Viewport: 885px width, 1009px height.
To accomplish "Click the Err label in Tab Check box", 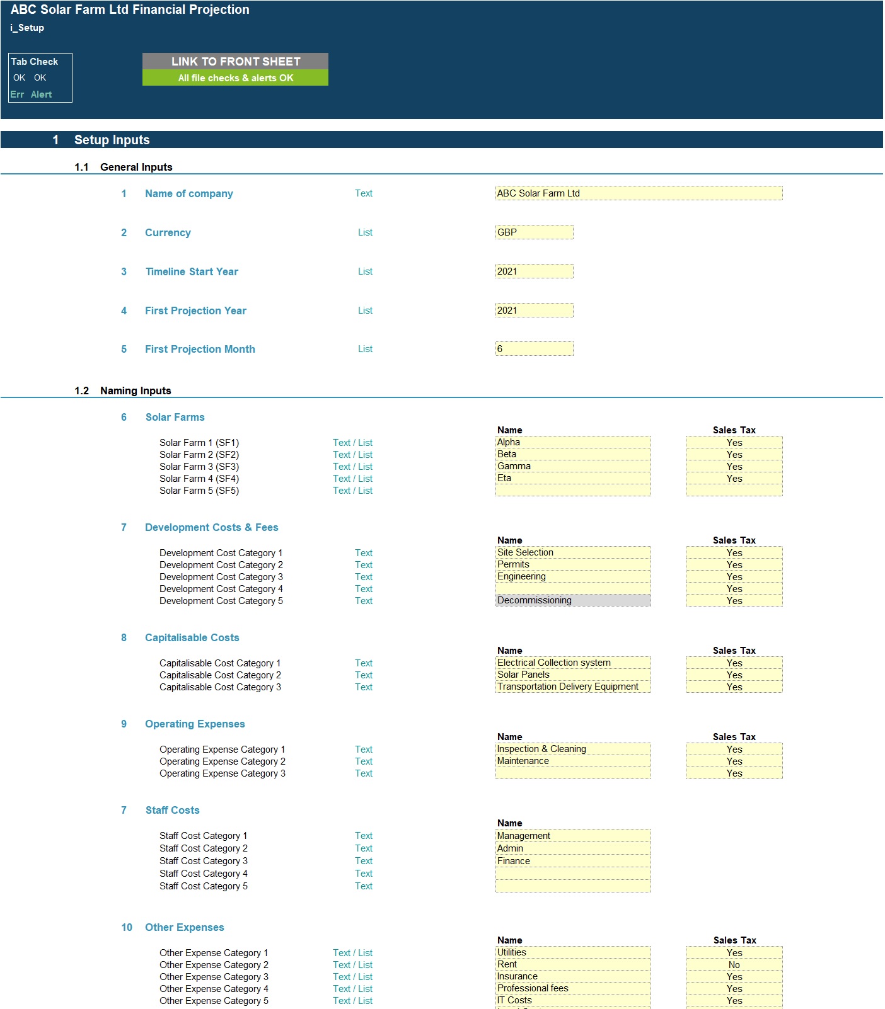I will [17, 94].
